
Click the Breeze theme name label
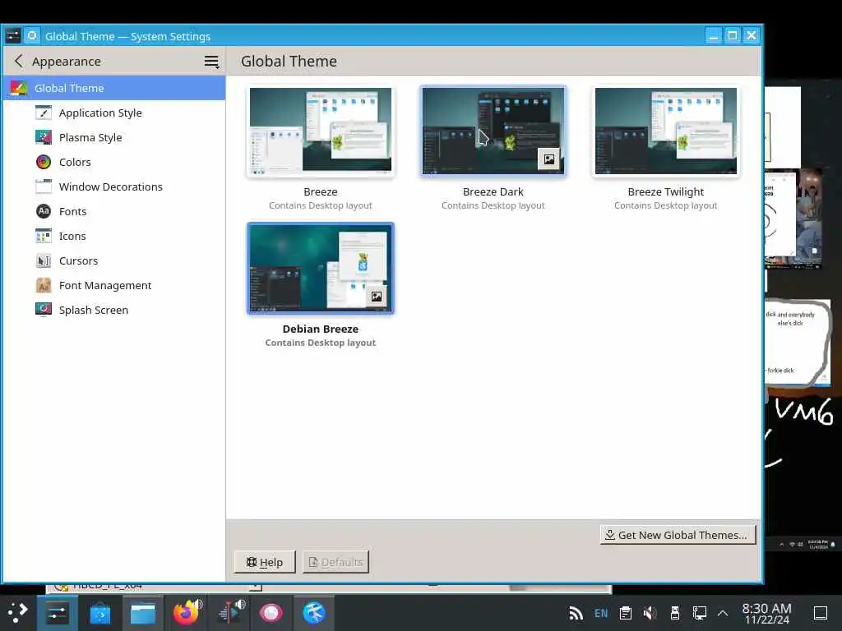pyautogui.click(x=321, y=191)
